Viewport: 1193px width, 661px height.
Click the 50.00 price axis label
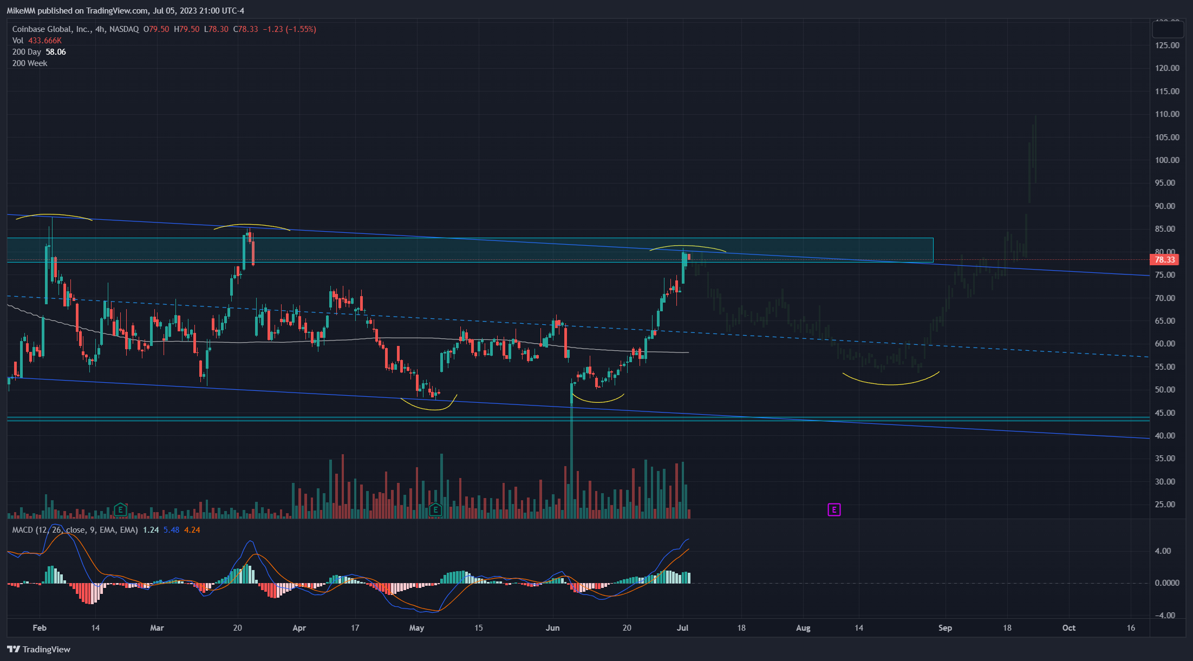tap(1165, 390)
